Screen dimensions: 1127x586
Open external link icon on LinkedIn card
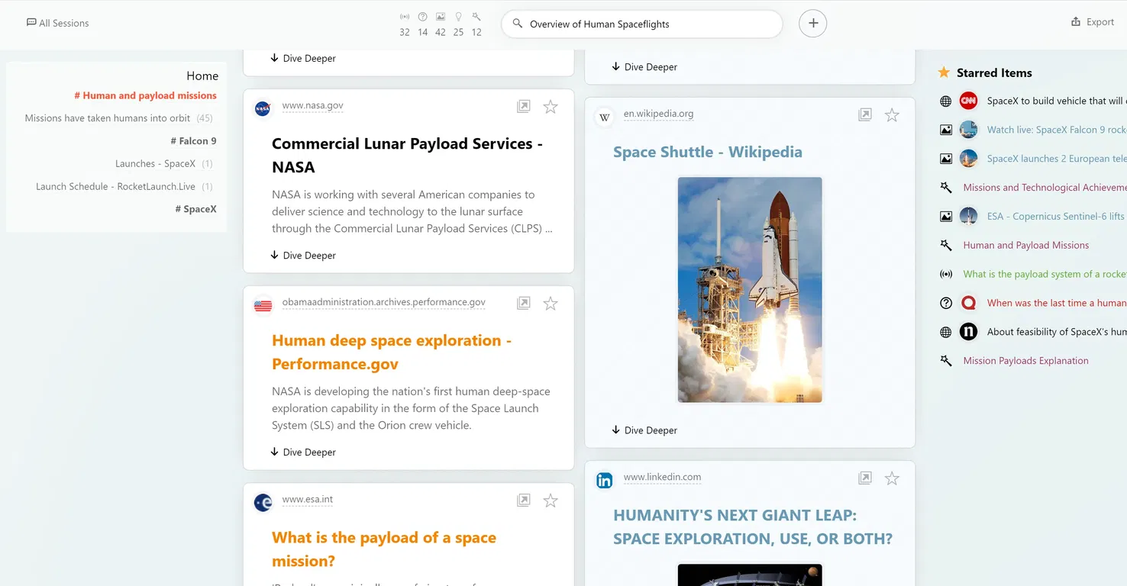(x=865, y=478)
